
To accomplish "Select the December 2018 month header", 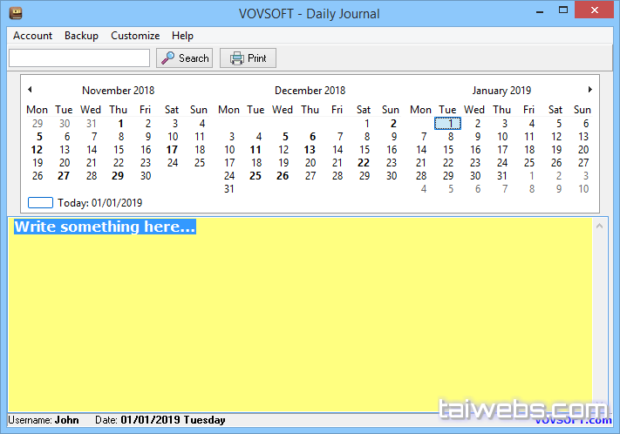I will coord(310,91).
